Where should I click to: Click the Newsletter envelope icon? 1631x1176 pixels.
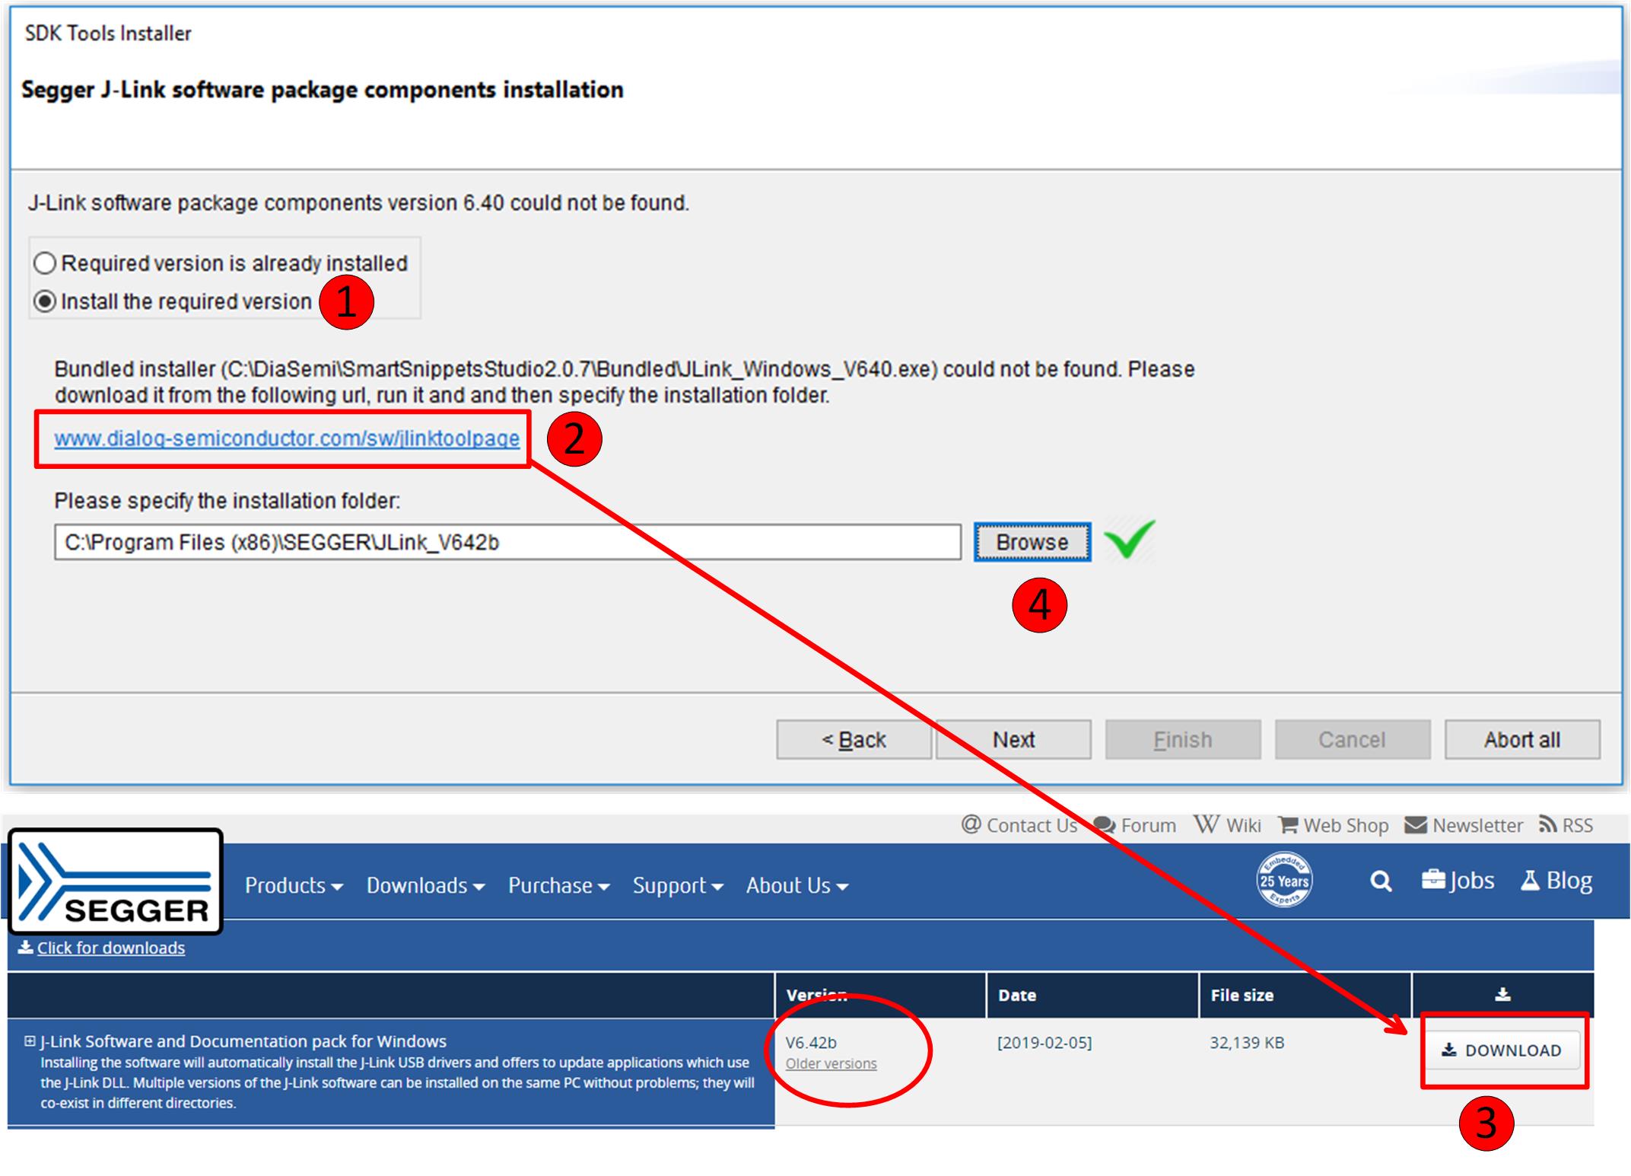1416,825
